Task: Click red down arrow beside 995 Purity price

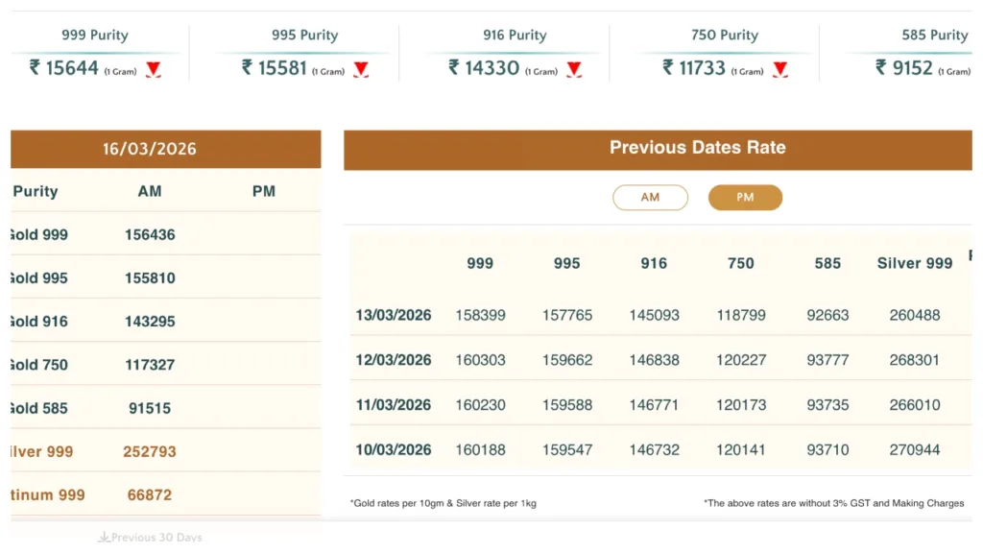Action: [x=361, y=69]
